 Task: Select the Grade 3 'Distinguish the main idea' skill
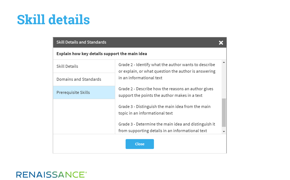pos(164,110)
